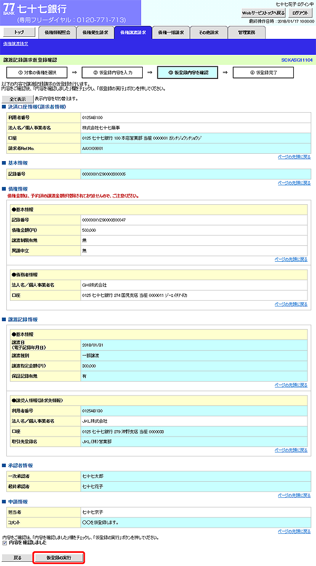Click ページの先頭に戻る below 債務者情報 口座
The image size is (316, 566).
pyautogui.click(x=291, y=304)
